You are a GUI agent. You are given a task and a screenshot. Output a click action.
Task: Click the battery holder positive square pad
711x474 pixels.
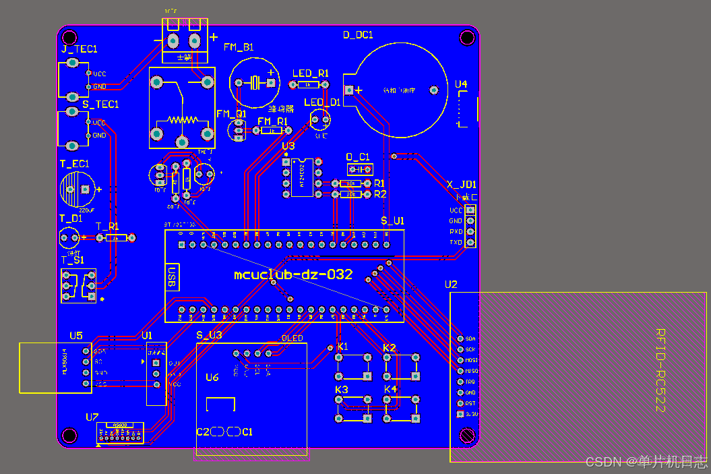(x=348, y=90)
